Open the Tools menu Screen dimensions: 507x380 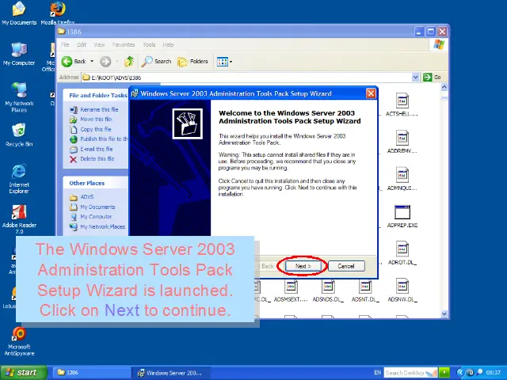pos(149,44)
